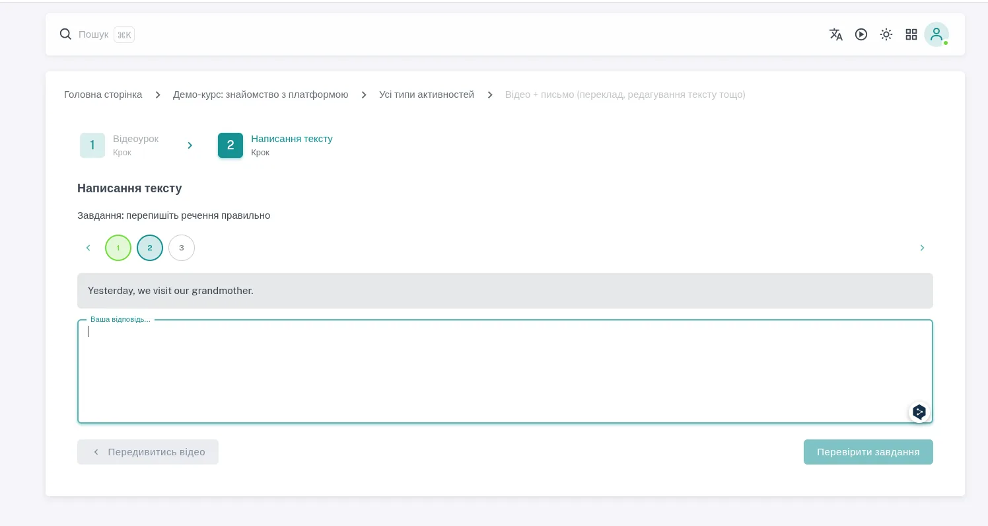This screenshot has height=526, width=988.
Task: Click Перевірити завдання button
Action: coord(868,452)
